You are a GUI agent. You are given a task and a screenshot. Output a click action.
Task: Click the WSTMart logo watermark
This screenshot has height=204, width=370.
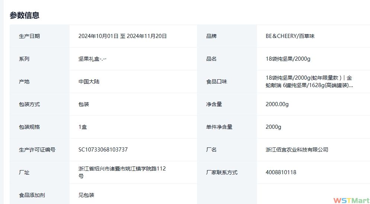click(x=351, y=200)
